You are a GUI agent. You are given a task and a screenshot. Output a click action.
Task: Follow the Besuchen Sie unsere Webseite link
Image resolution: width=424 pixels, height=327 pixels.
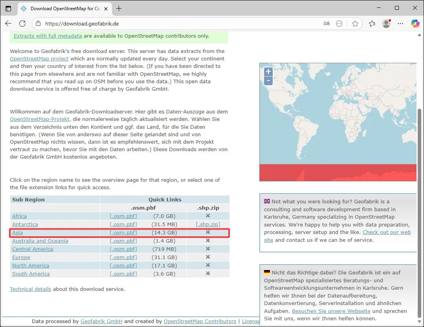click(x=331, y=311)
